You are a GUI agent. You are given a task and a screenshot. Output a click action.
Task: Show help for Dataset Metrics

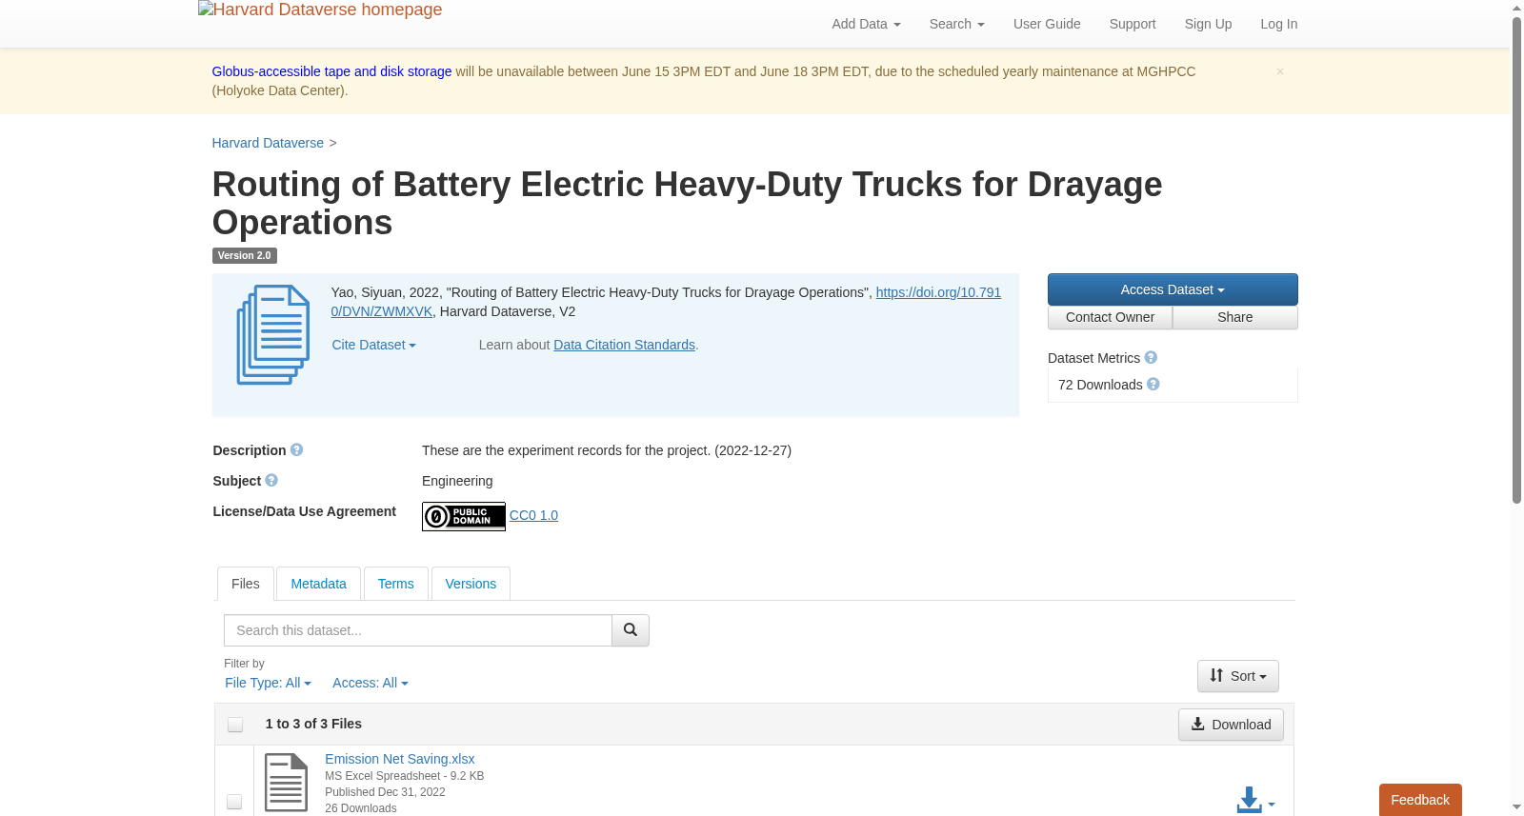point(1151,358)
